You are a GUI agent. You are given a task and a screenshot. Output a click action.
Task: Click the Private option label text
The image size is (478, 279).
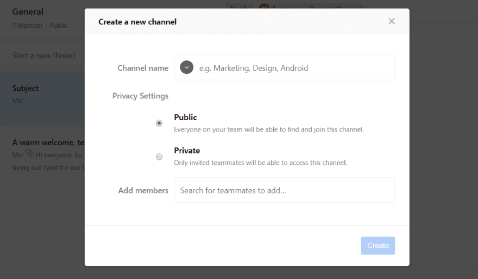click(x=187, y=151)
